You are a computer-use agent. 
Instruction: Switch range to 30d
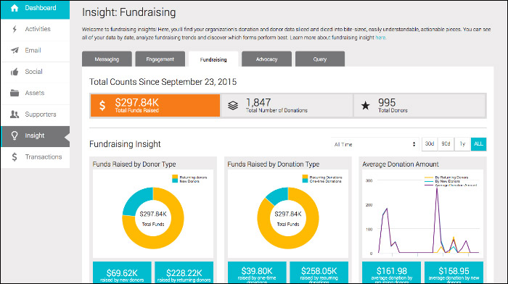[430, 144]
